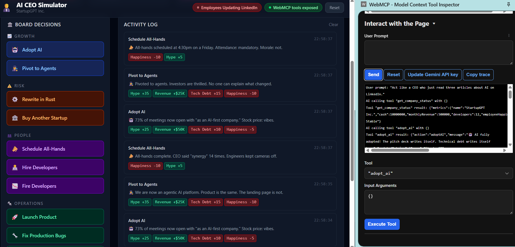Click the ACTIVITY LOG heading
This screenshot has height=247, width=515.
point(141,25)
